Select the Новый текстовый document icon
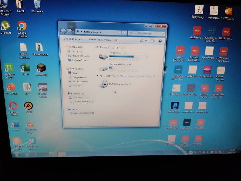The width and height of the screenshot is (241, 181). [x=24, y=50]
